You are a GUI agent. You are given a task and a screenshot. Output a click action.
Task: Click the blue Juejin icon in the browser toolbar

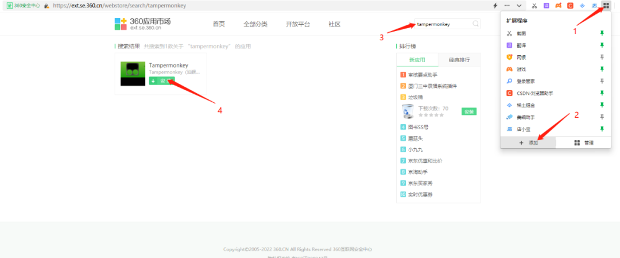pos(582,6)
